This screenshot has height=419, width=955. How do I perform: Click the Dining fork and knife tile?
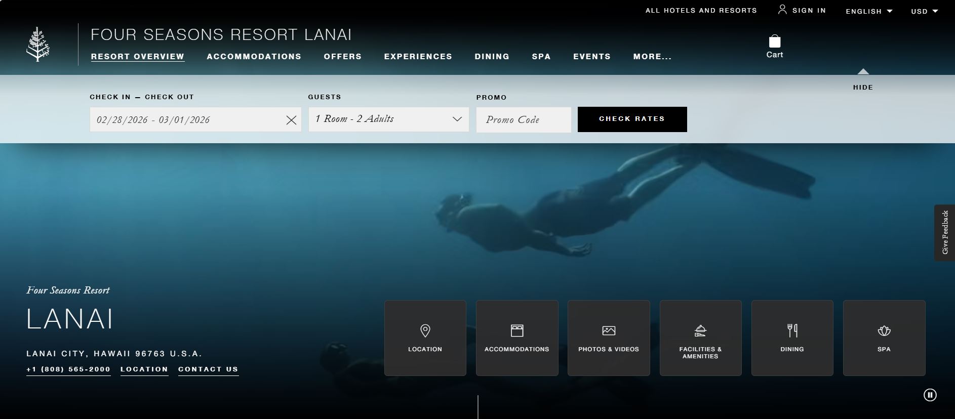(x=792, y=338)
